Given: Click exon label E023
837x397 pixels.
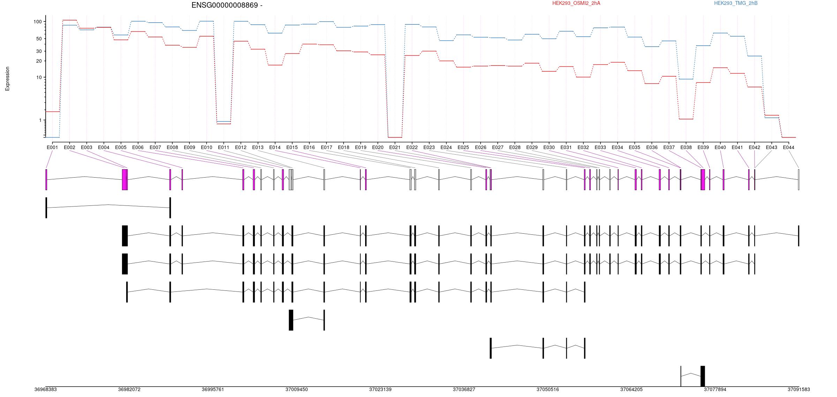Looking at the screenshot, I should (x=429, y=147).
